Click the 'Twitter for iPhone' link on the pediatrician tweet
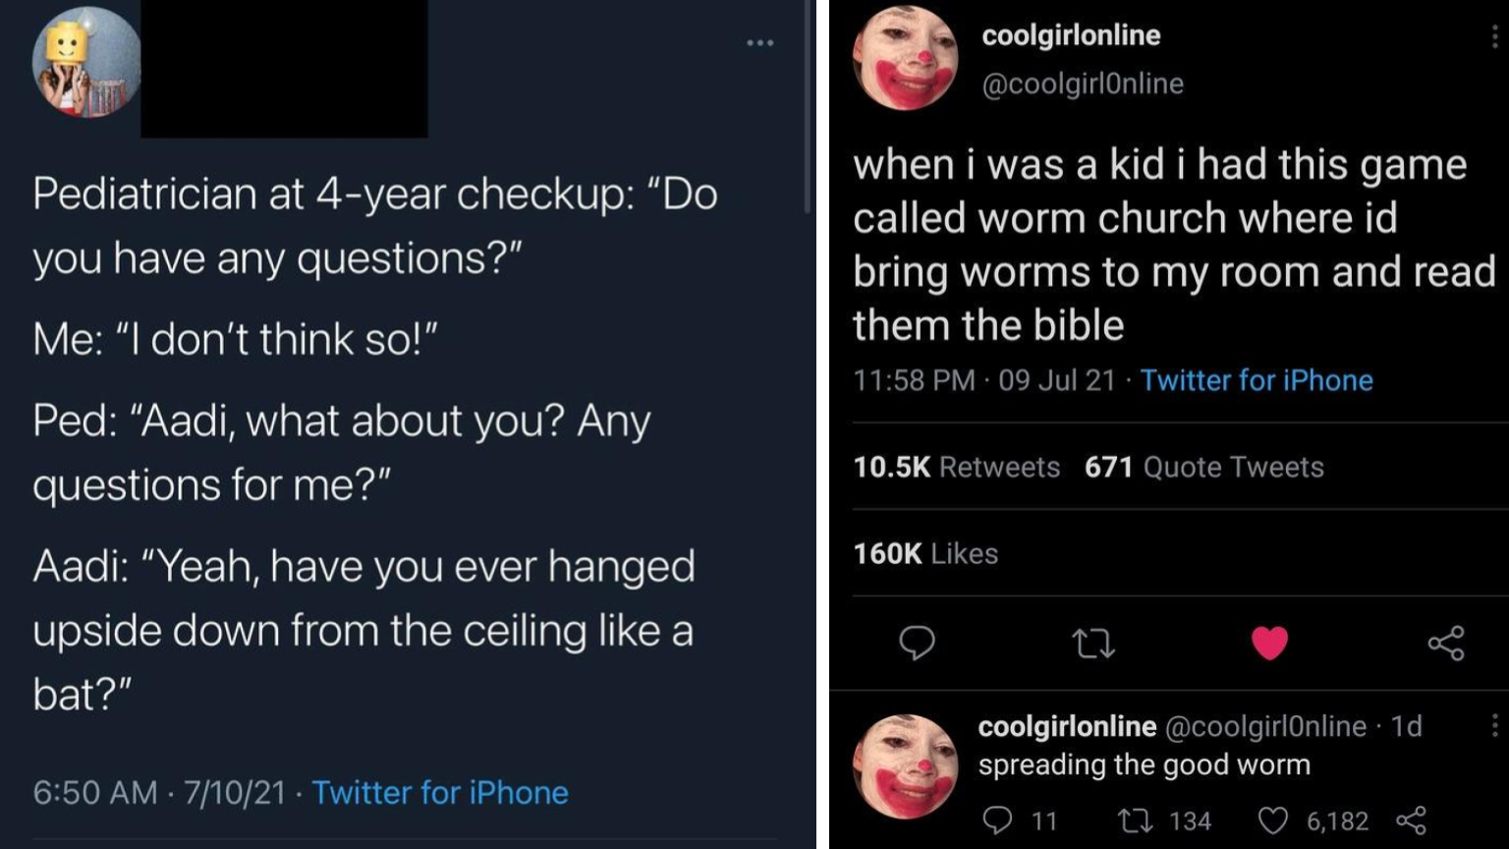 click(x=442, y=792)
